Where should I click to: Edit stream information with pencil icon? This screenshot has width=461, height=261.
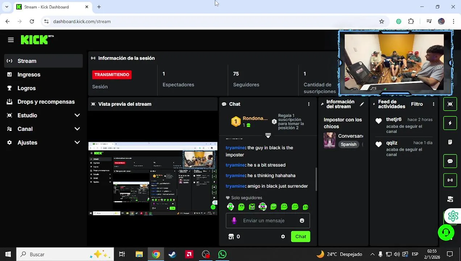click(362, 104)
